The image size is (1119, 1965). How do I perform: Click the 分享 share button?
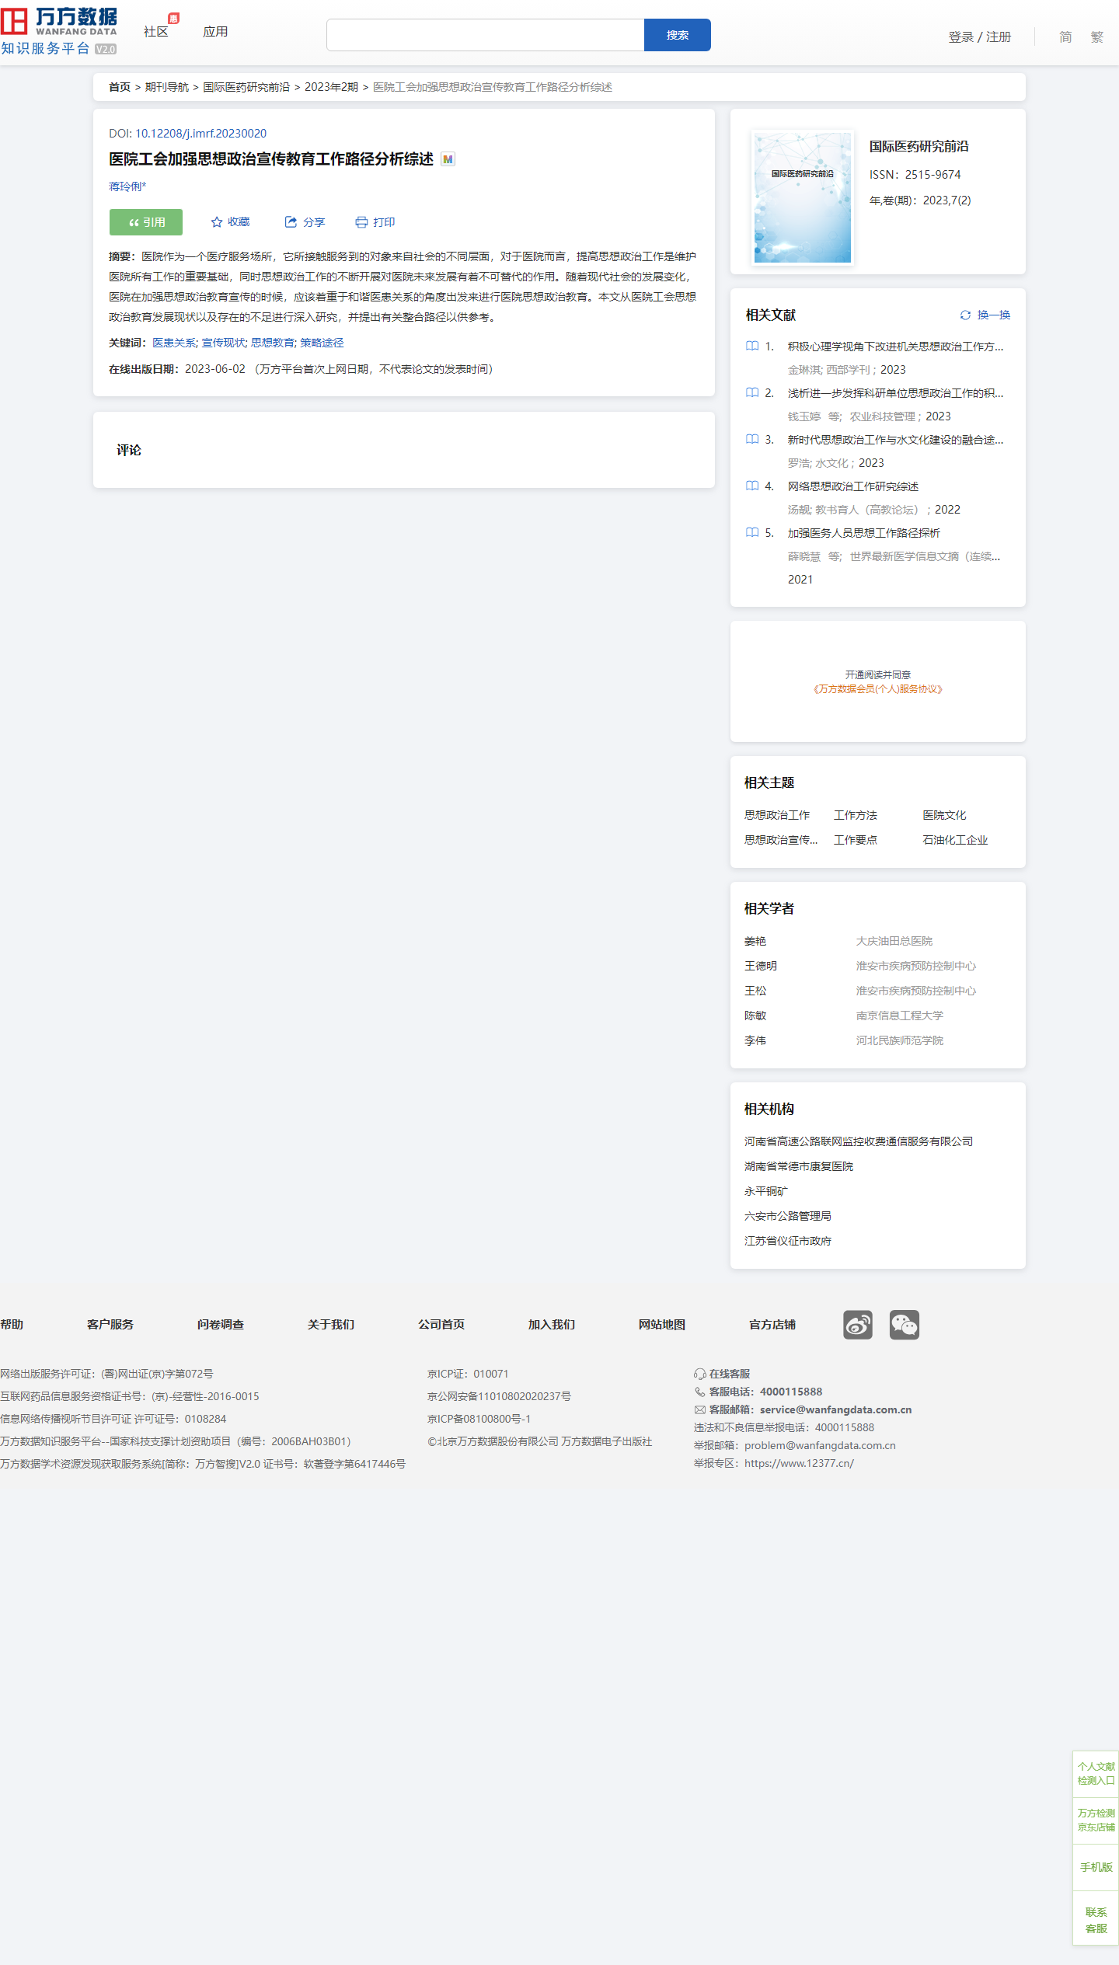(305, 222)
